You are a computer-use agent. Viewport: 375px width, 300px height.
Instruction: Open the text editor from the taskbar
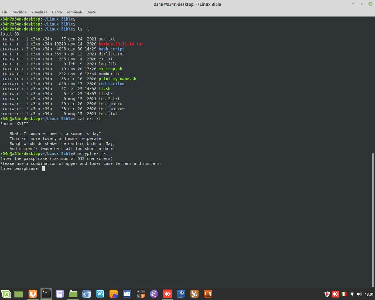pyautogui.click(x=60, y=294)
